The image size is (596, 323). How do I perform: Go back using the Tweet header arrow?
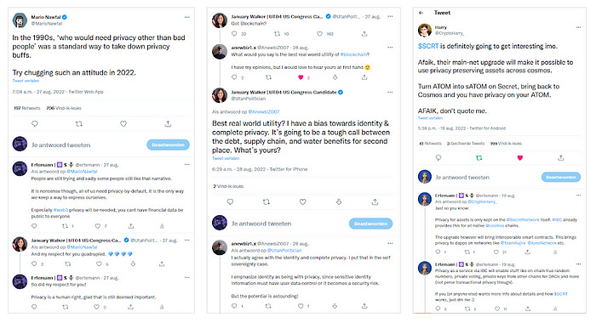421,13
